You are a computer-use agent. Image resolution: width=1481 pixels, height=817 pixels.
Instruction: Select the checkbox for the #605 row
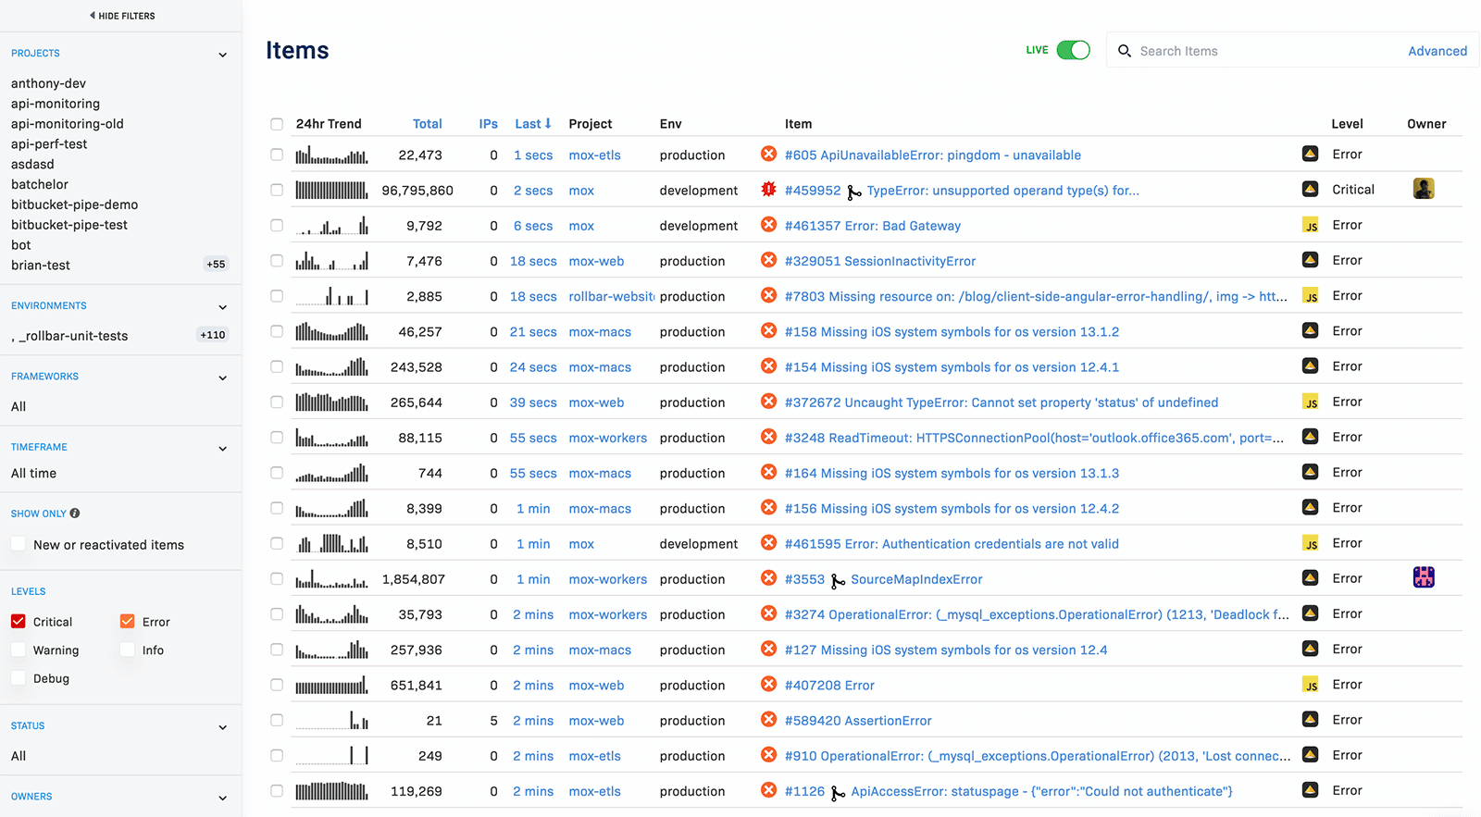277,155
